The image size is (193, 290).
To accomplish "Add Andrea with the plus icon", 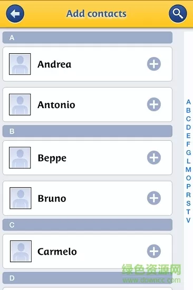I will coord(154,64).
